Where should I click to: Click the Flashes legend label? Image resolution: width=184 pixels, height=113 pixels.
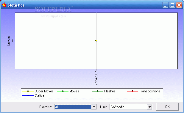[110, 91]
